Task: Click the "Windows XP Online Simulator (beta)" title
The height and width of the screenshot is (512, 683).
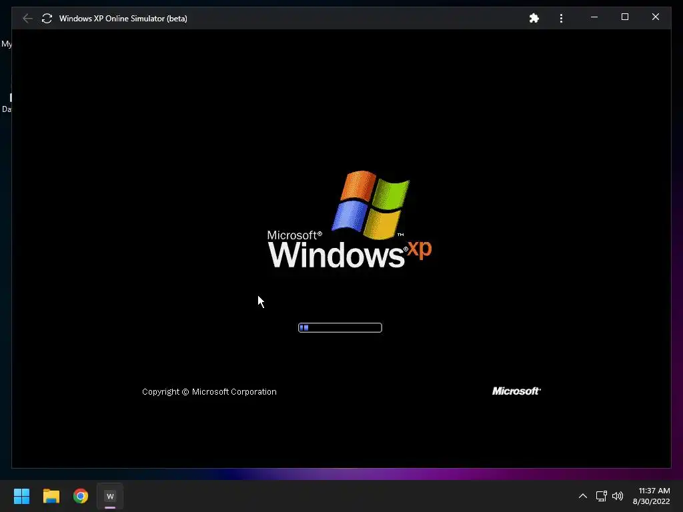Action: coord(123,18)
